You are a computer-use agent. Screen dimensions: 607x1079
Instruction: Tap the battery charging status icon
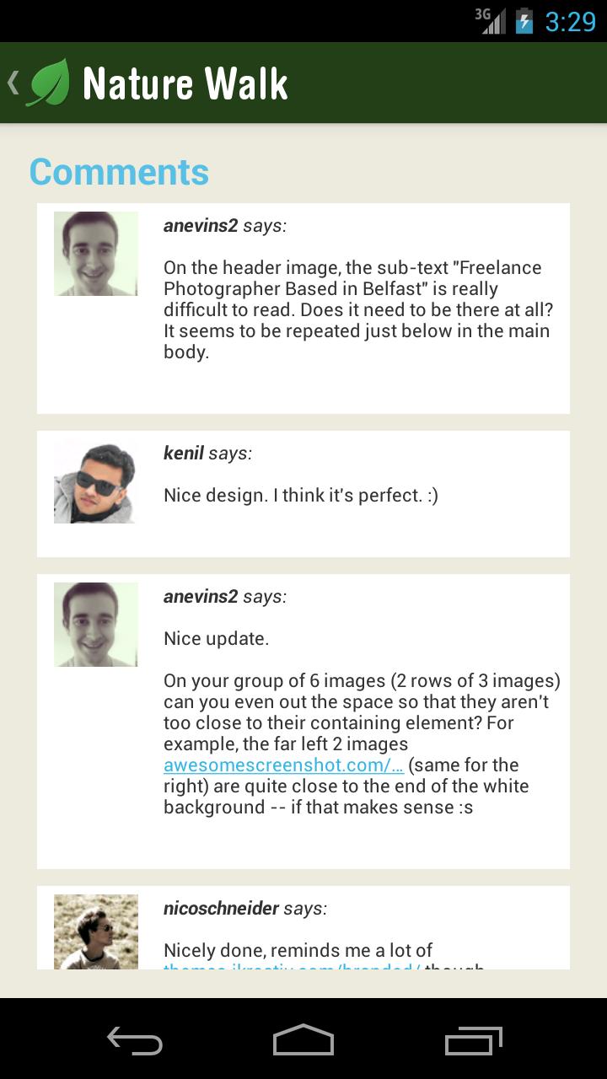[524, 20]
